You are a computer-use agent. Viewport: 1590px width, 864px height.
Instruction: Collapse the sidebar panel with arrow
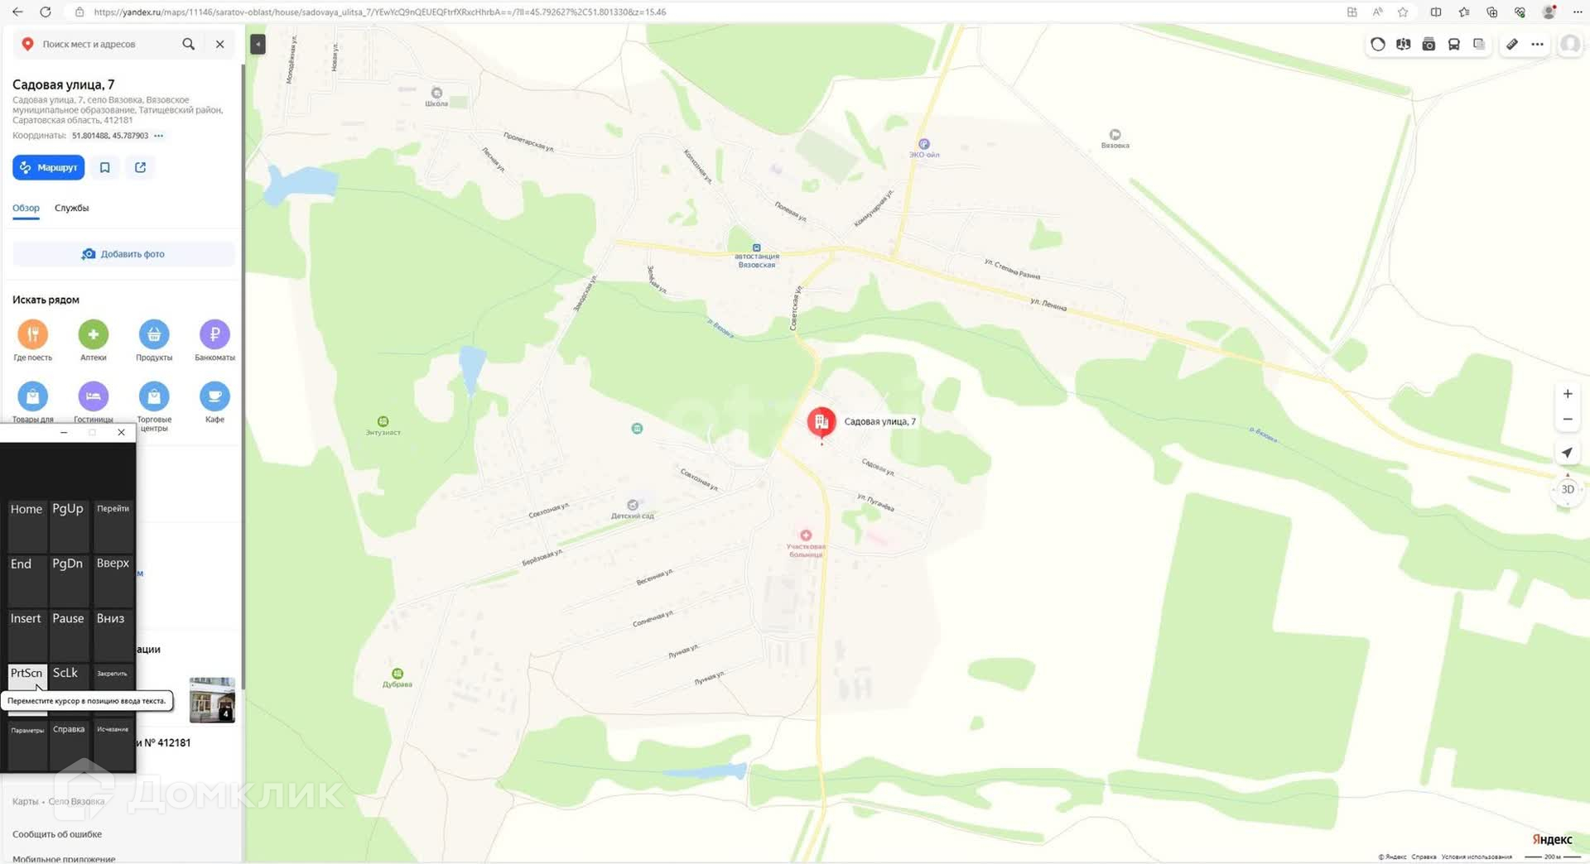(258, 45)
